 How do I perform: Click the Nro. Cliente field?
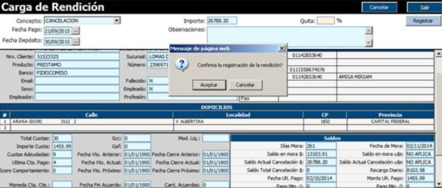click(77, 56)
